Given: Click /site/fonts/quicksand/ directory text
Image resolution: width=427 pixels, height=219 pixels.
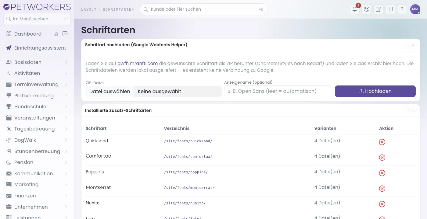Looking at the screenshot, I should click(188, 141).
